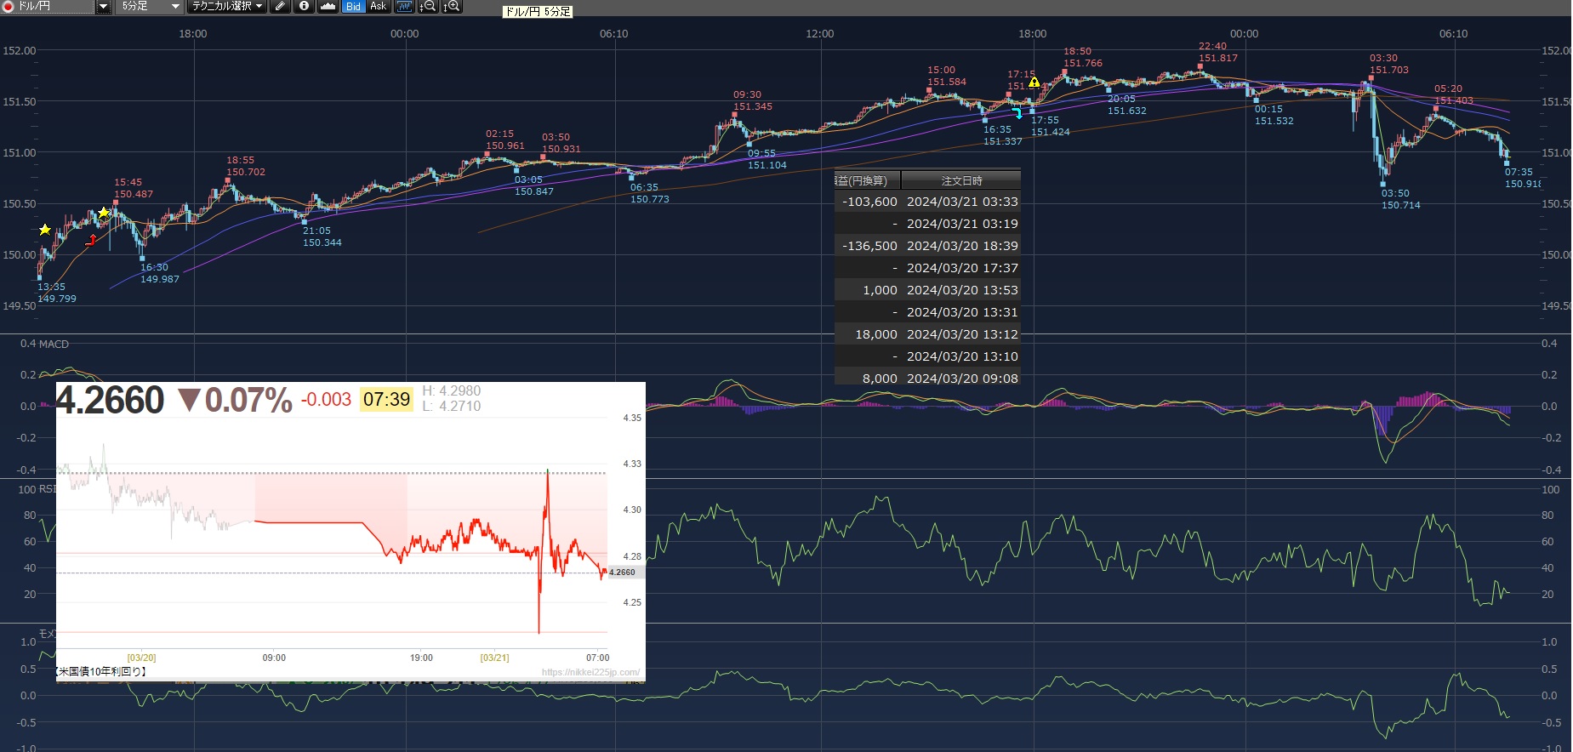Screen dimensions: 1573x752
Task: Open the テクニカル選択 indicator menu
Action: [x=226, y=6]
